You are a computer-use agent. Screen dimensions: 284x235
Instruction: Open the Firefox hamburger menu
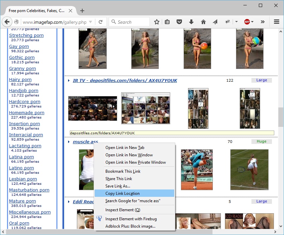pyautogui.click(x=276, y=22)
